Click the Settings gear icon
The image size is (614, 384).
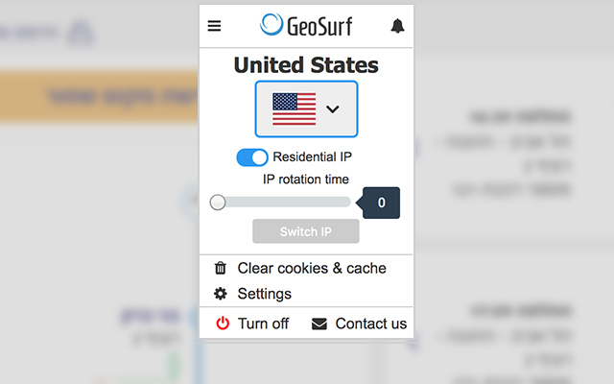point(221,294)
